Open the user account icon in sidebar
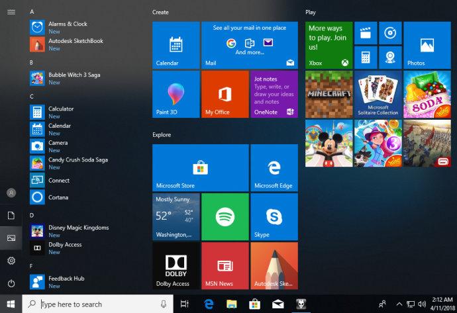This screenshot has height=313, width=457. tap(11, 193)
